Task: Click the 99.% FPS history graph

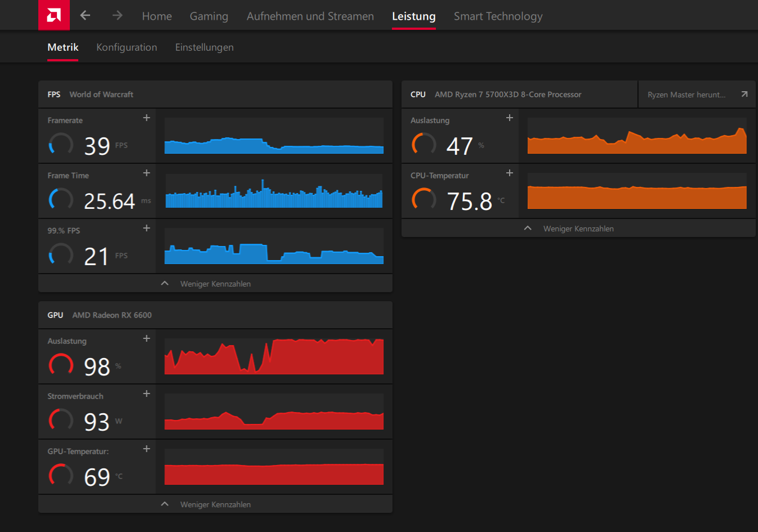Action: tap(274, 246)
